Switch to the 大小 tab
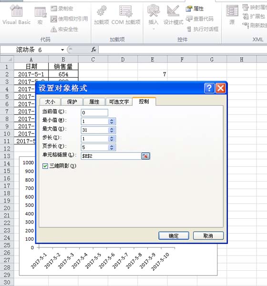 (50, 102)
